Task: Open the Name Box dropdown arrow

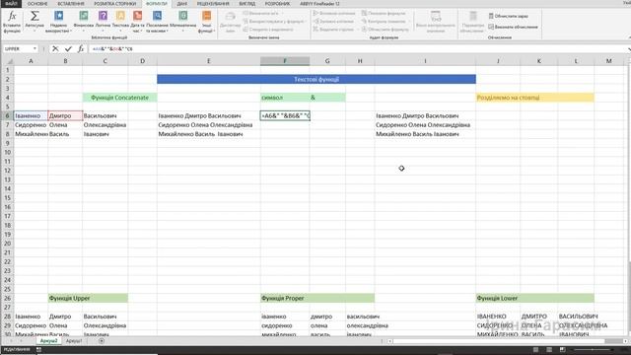Action: pos(35,48)
